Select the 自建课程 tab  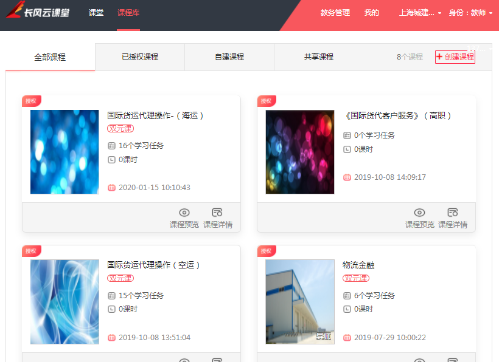click(x=229, y=57)
